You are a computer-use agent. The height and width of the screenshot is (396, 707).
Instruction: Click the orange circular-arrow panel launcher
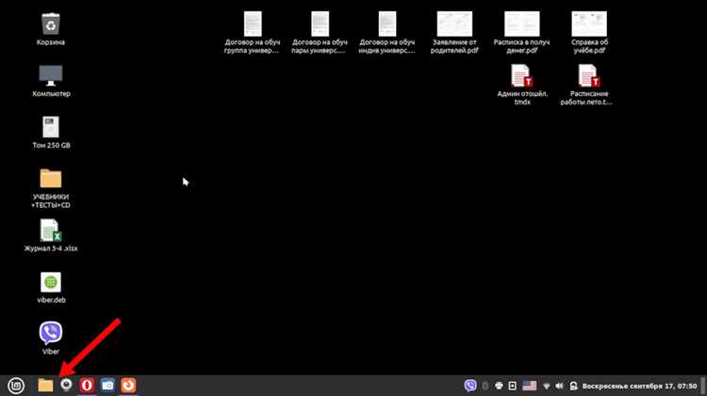point(128,386)
